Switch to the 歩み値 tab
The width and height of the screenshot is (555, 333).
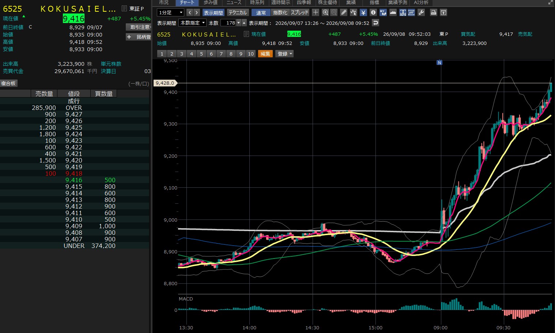pos(211,3)
